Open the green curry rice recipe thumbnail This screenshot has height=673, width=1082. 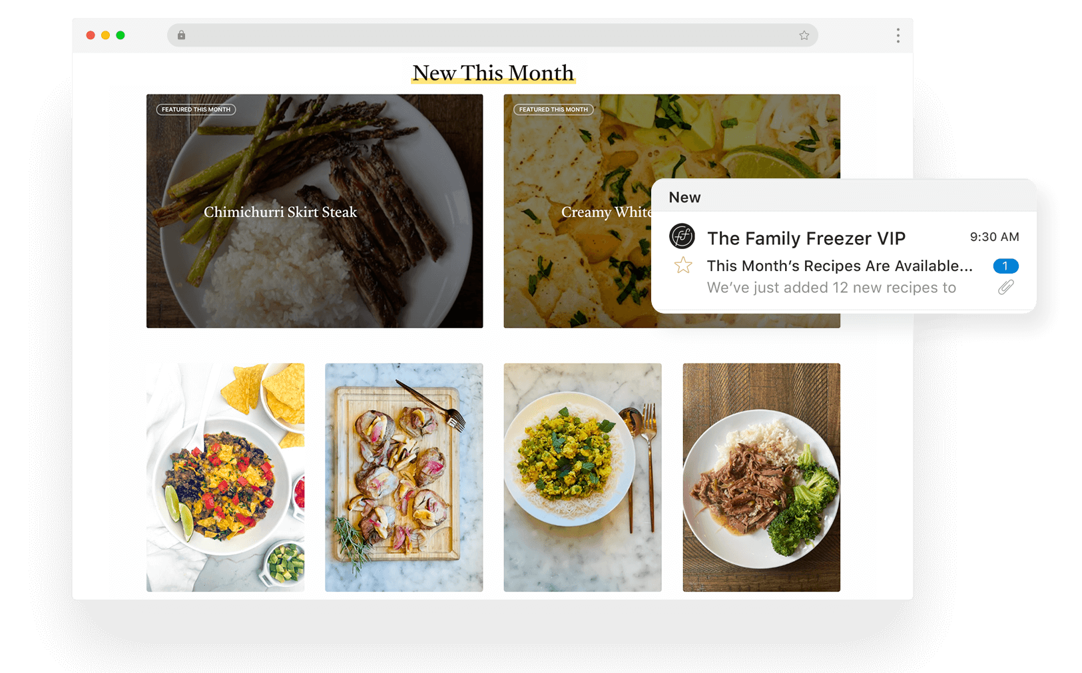[x=583, y=477]
